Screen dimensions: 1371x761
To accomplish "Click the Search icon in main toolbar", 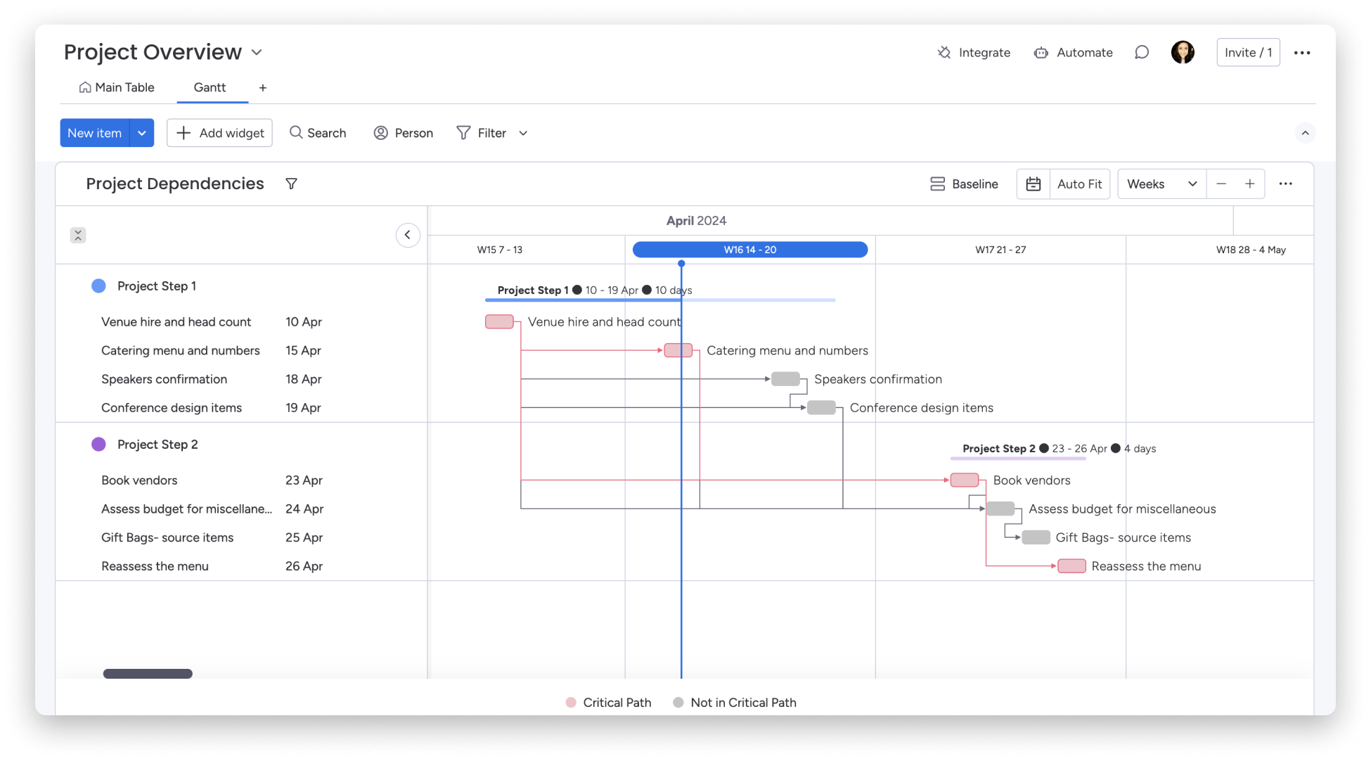I will click(x=296, y=132).
